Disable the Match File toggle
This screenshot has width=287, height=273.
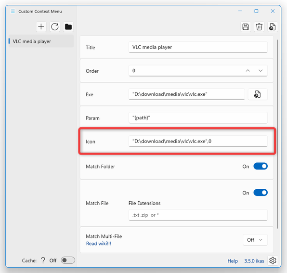[x=261, y=193]
